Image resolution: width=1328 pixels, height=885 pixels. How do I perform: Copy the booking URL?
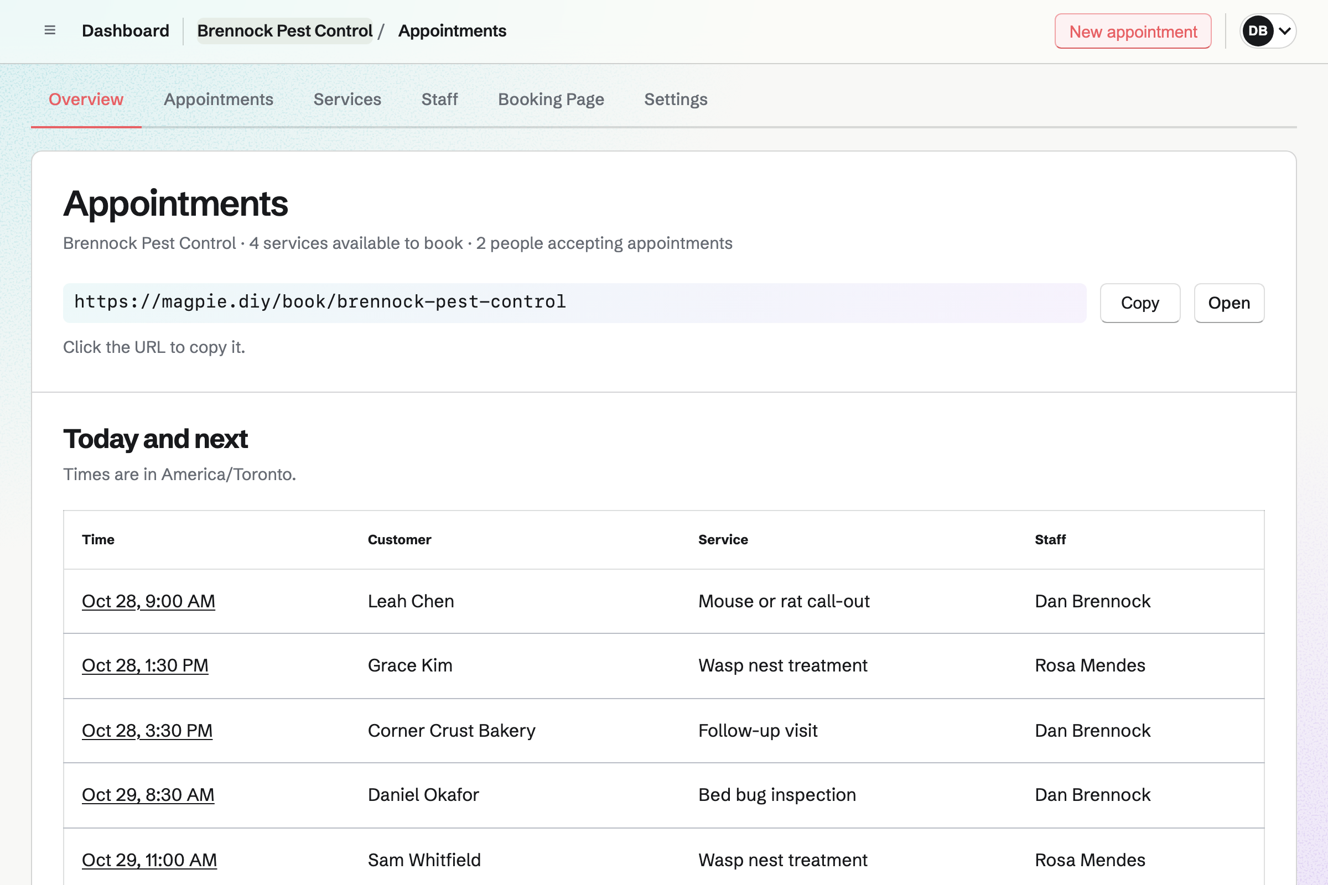coord(1140,303)
